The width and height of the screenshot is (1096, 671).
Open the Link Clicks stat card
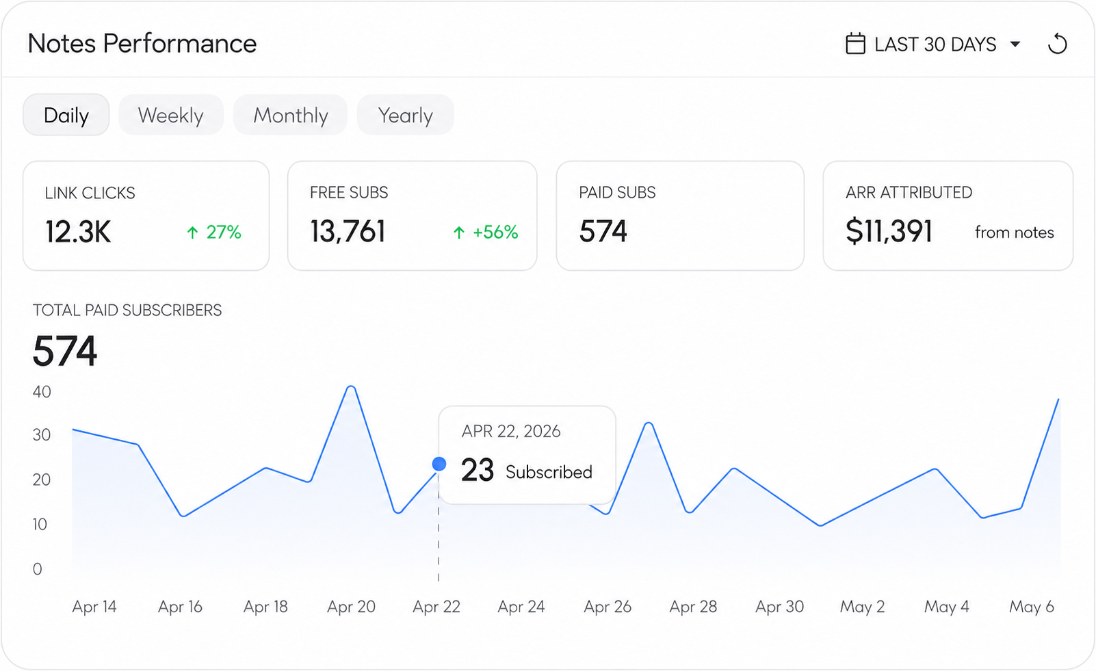(x=146, y=216)
